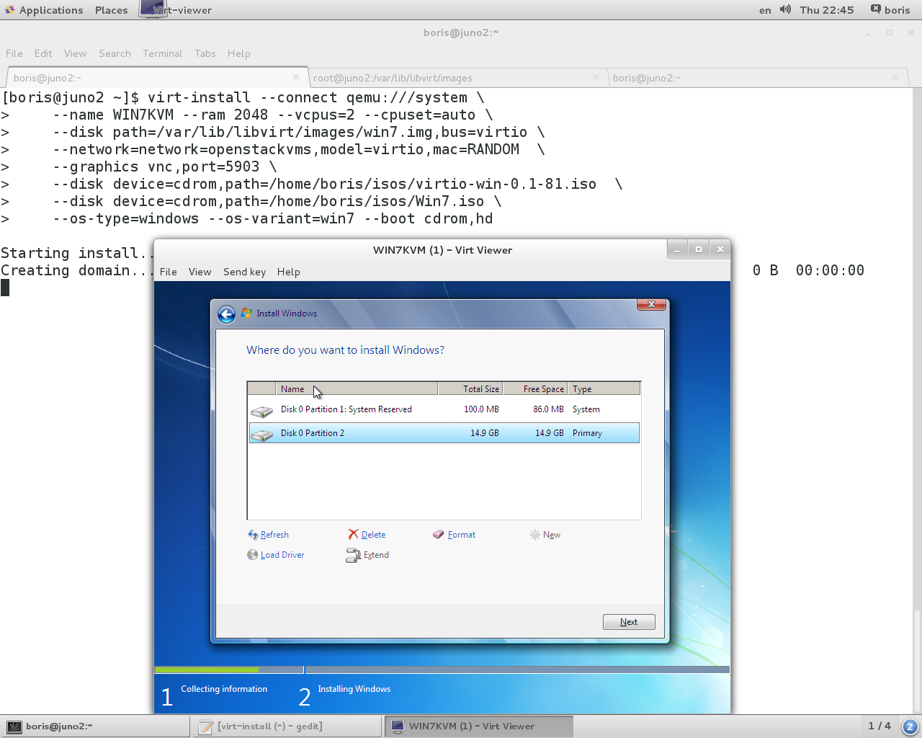Open the Places menu

click(x=112, y=10)
